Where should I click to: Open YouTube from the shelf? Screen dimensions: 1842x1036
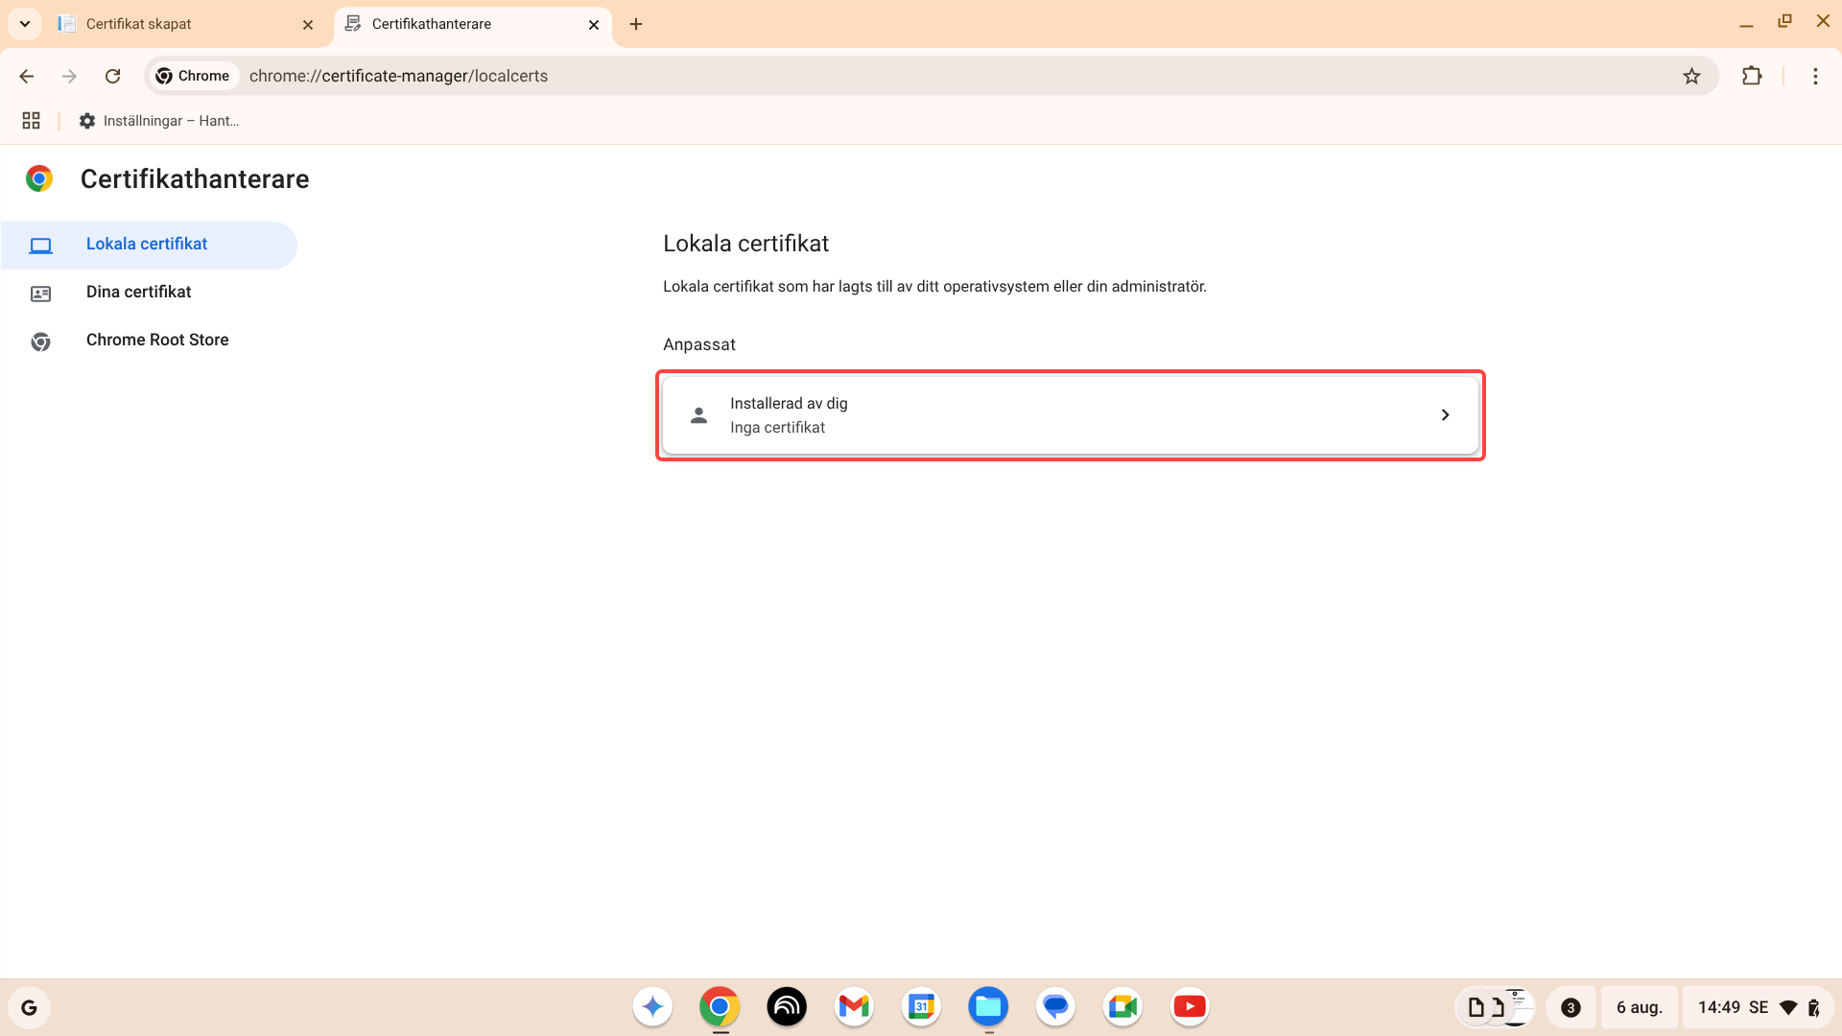click(x=1189, y=1006)
